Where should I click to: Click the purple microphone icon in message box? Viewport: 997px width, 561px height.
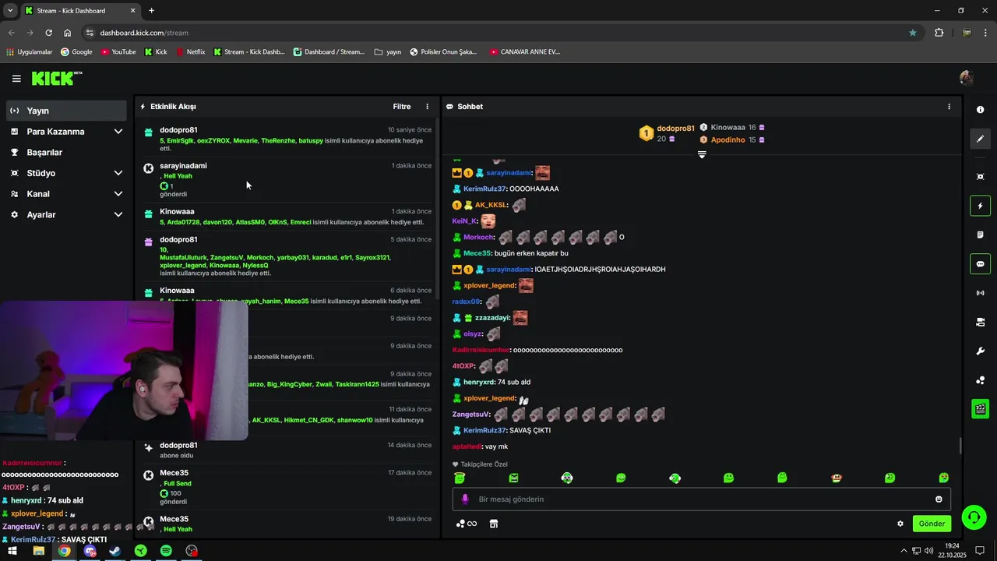(x=465, y=499)
